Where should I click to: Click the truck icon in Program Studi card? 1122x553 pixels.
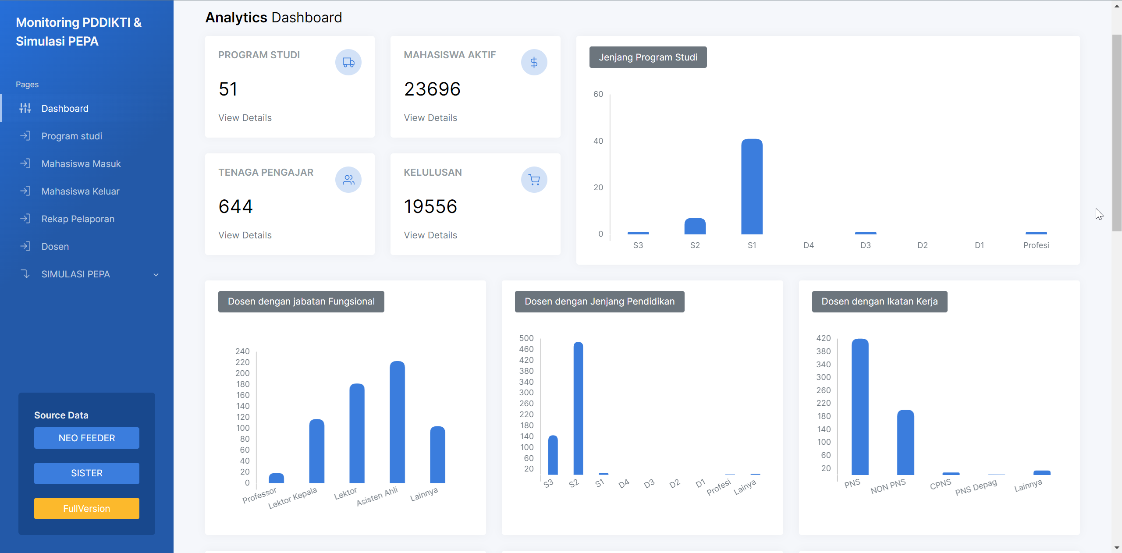(x=348, y=62)
